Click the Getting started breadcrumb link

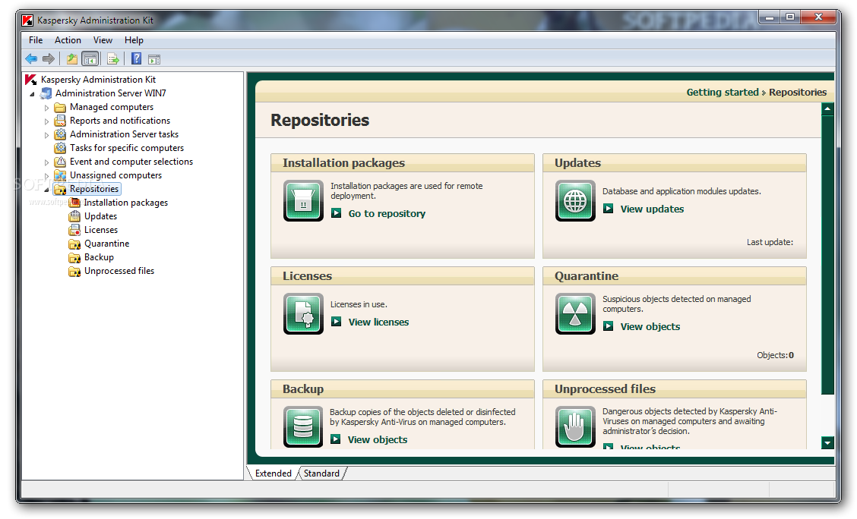723,93
